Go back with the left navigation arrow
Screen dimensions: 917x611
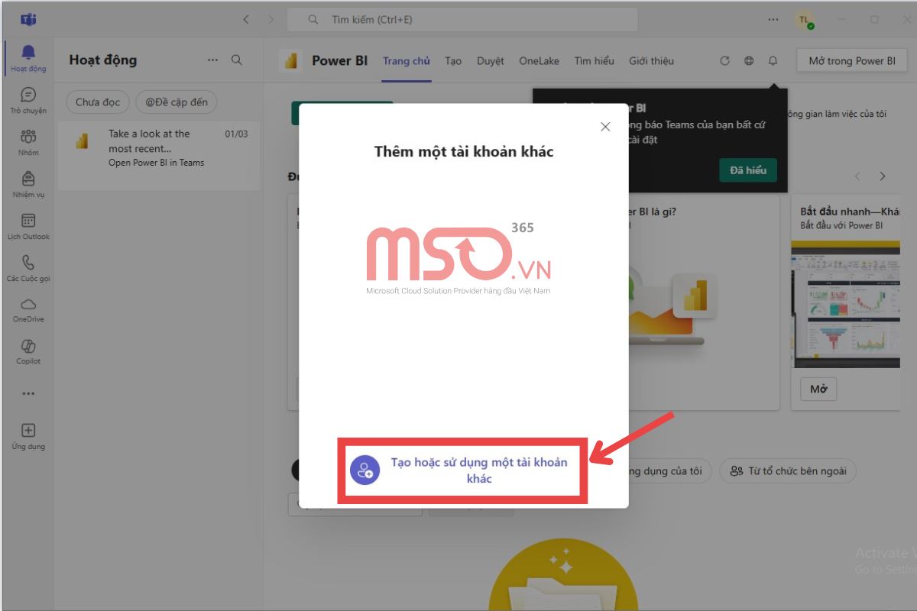click(246, 20)
